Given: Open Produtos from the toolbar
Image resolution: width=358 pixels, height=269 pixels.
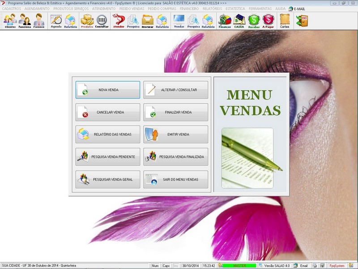Looking at the screenshot, I should click(87, 21).
